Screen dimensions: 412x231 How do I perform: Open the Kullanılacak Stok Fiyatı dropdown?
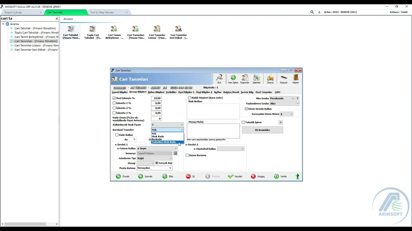tap(167, 125)
